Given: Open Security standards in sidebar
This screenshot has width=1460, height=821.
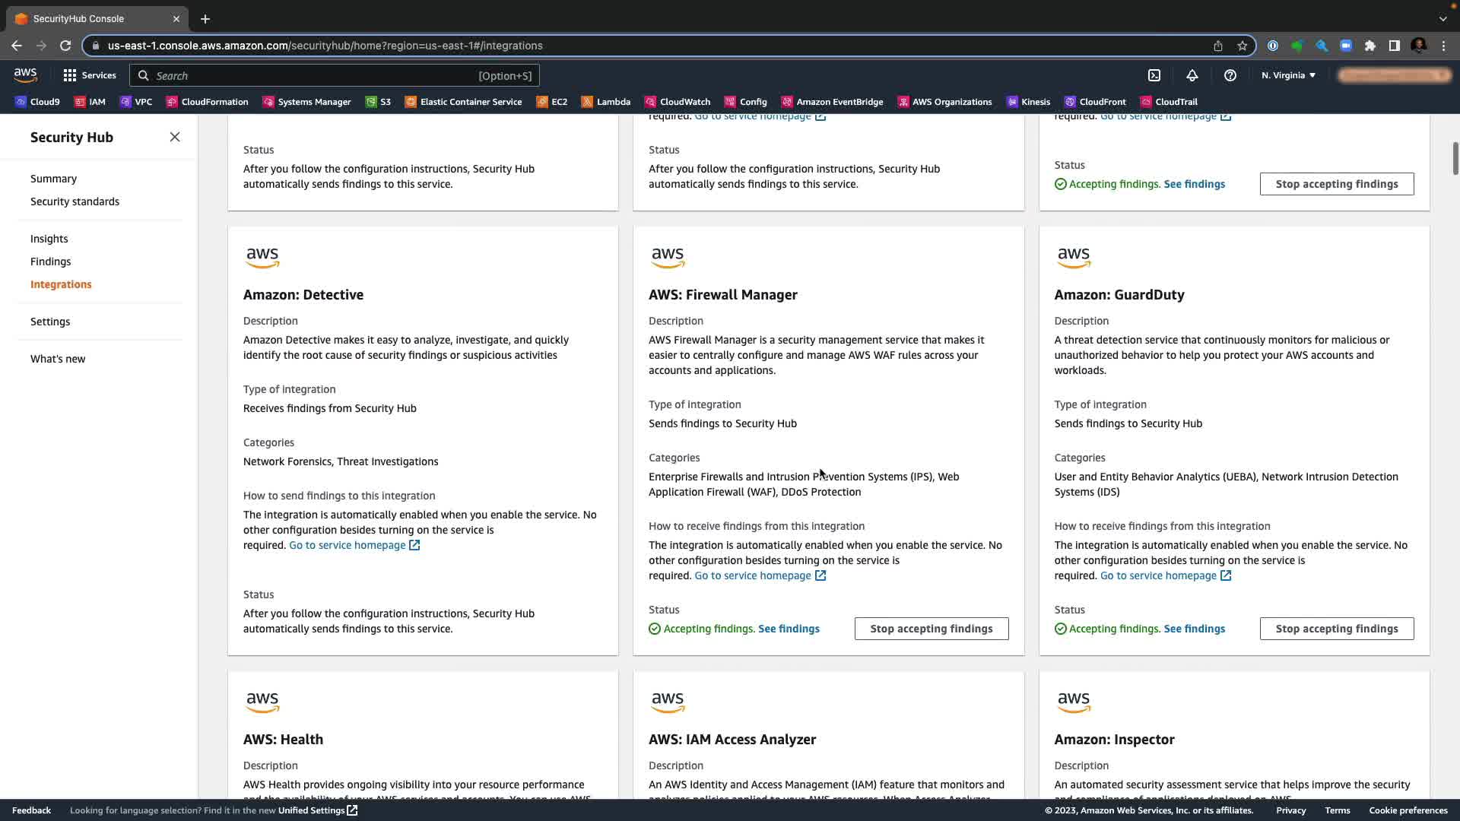Looking at the screenshot, I should pyautogui.click(x=75, y=201).
